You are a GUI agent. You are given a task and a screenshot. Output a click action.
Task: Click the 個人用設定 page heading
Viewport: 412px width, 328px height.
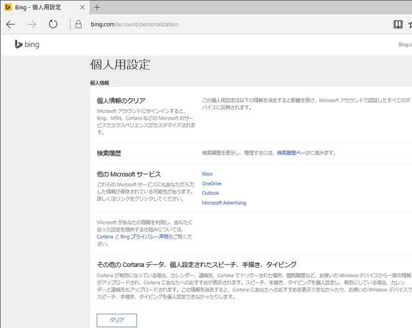pyautogui.click(x=120, y=64)
